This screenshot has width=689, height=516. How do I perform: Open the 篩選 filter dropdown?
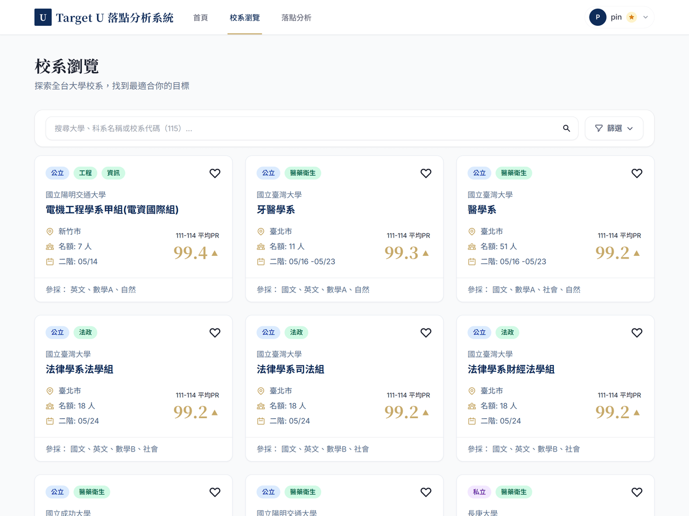click(x=614, y=128)
